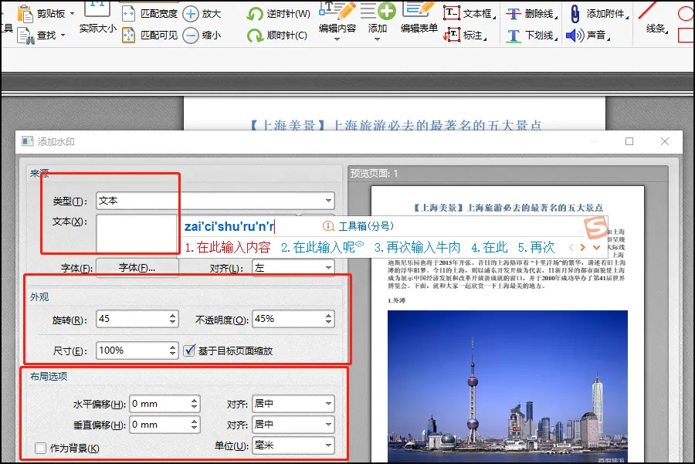The image size is (695, 464).
Task: Choose IME candidate 在此输入内容
Action: (x=227, y=247)
